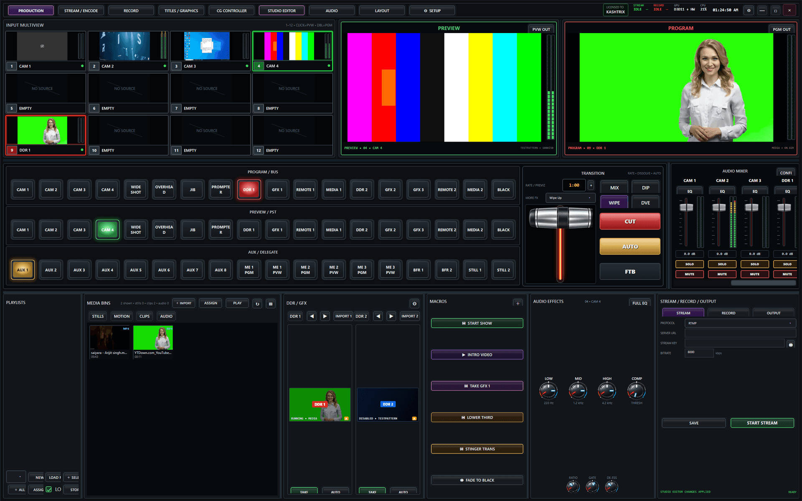Refresh the Media Bins list
Image resolution: width=802 pixels, height=501 pixels.
pos(257,304)
